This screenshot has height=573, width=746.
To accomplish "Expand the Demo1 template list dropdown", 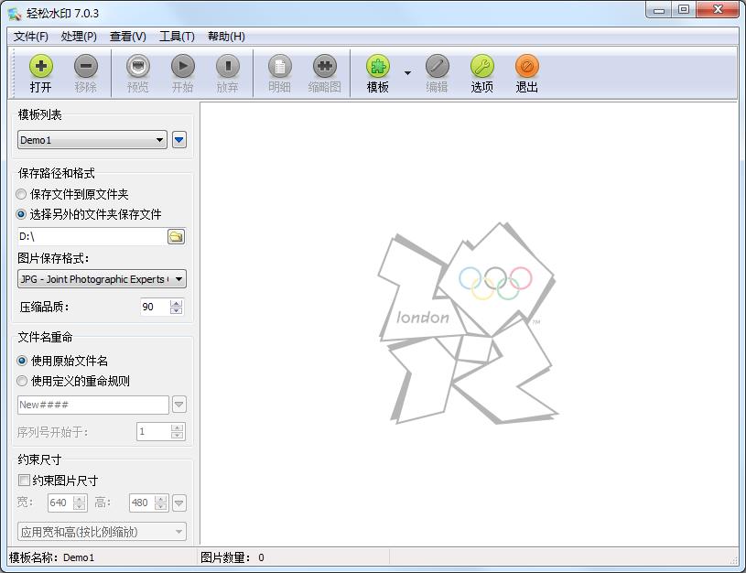I will [x=160, y=140].
